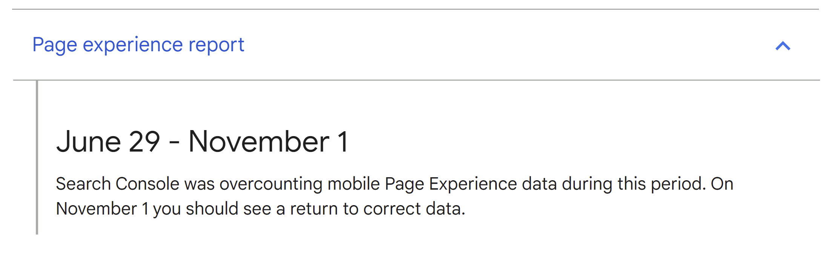Click the Page experience report title
Viewport: 837px width, 276px height.
pos(138,45)
